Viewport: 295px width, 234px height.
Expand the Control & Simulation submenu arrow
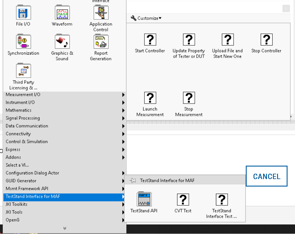coord(123,142)
